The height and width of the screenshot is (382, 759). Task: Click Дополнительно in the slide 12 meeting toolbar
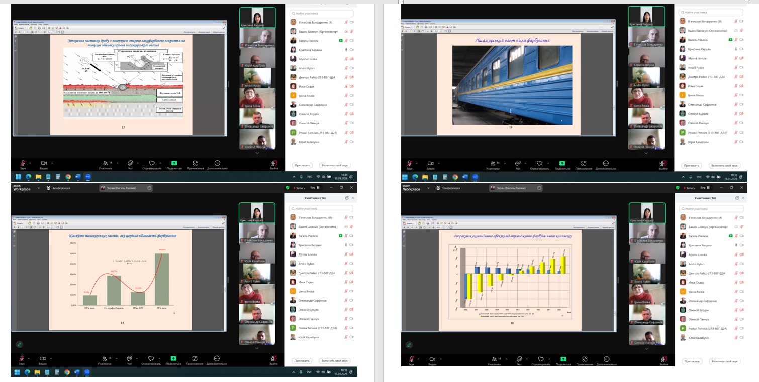[217, 163]
